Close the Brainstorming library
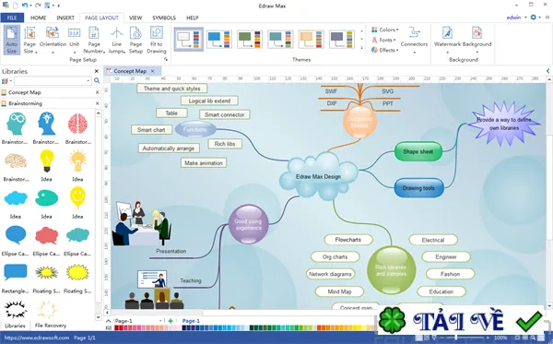The width and height of the screenshot is (553, 344). (x=98, y=103)
